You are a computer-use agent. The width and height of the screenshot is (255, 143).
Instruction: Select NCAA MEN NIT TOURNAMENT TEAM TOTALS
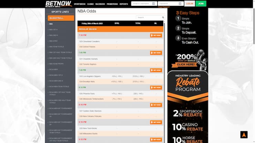coord(61,131)
